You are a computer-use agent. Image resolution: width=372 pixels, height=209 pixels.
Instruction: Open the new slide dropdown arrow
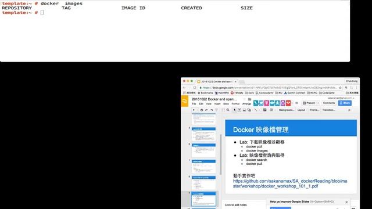click(x=197, y=110)
